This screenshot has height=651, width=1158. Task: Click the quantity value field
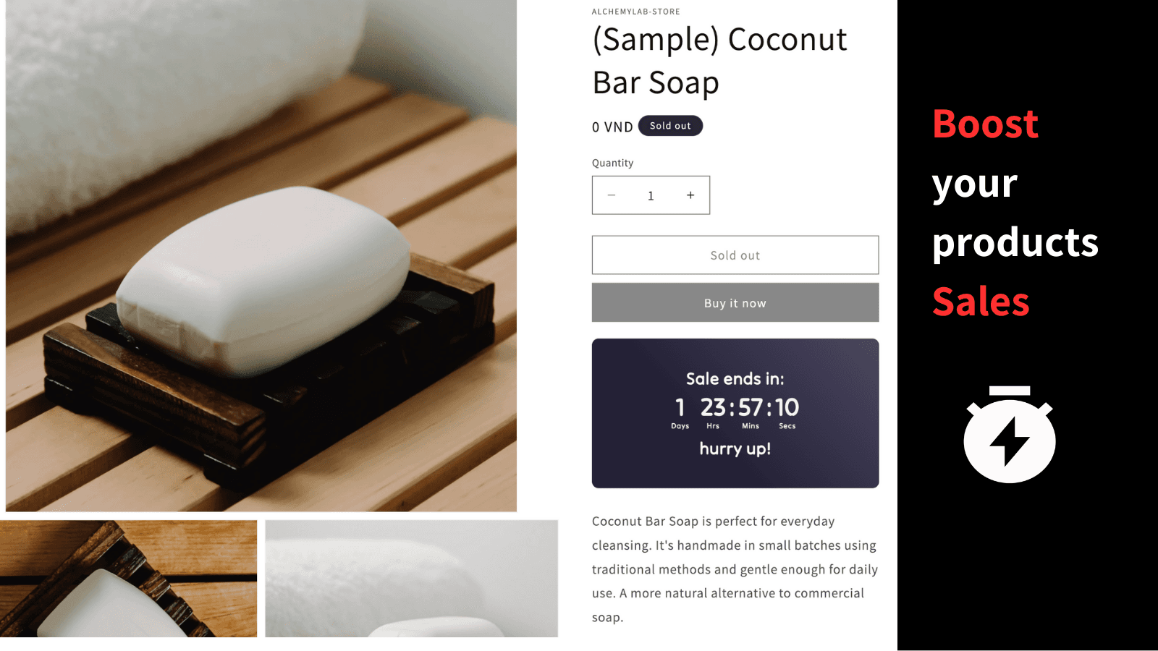point(651,195)
